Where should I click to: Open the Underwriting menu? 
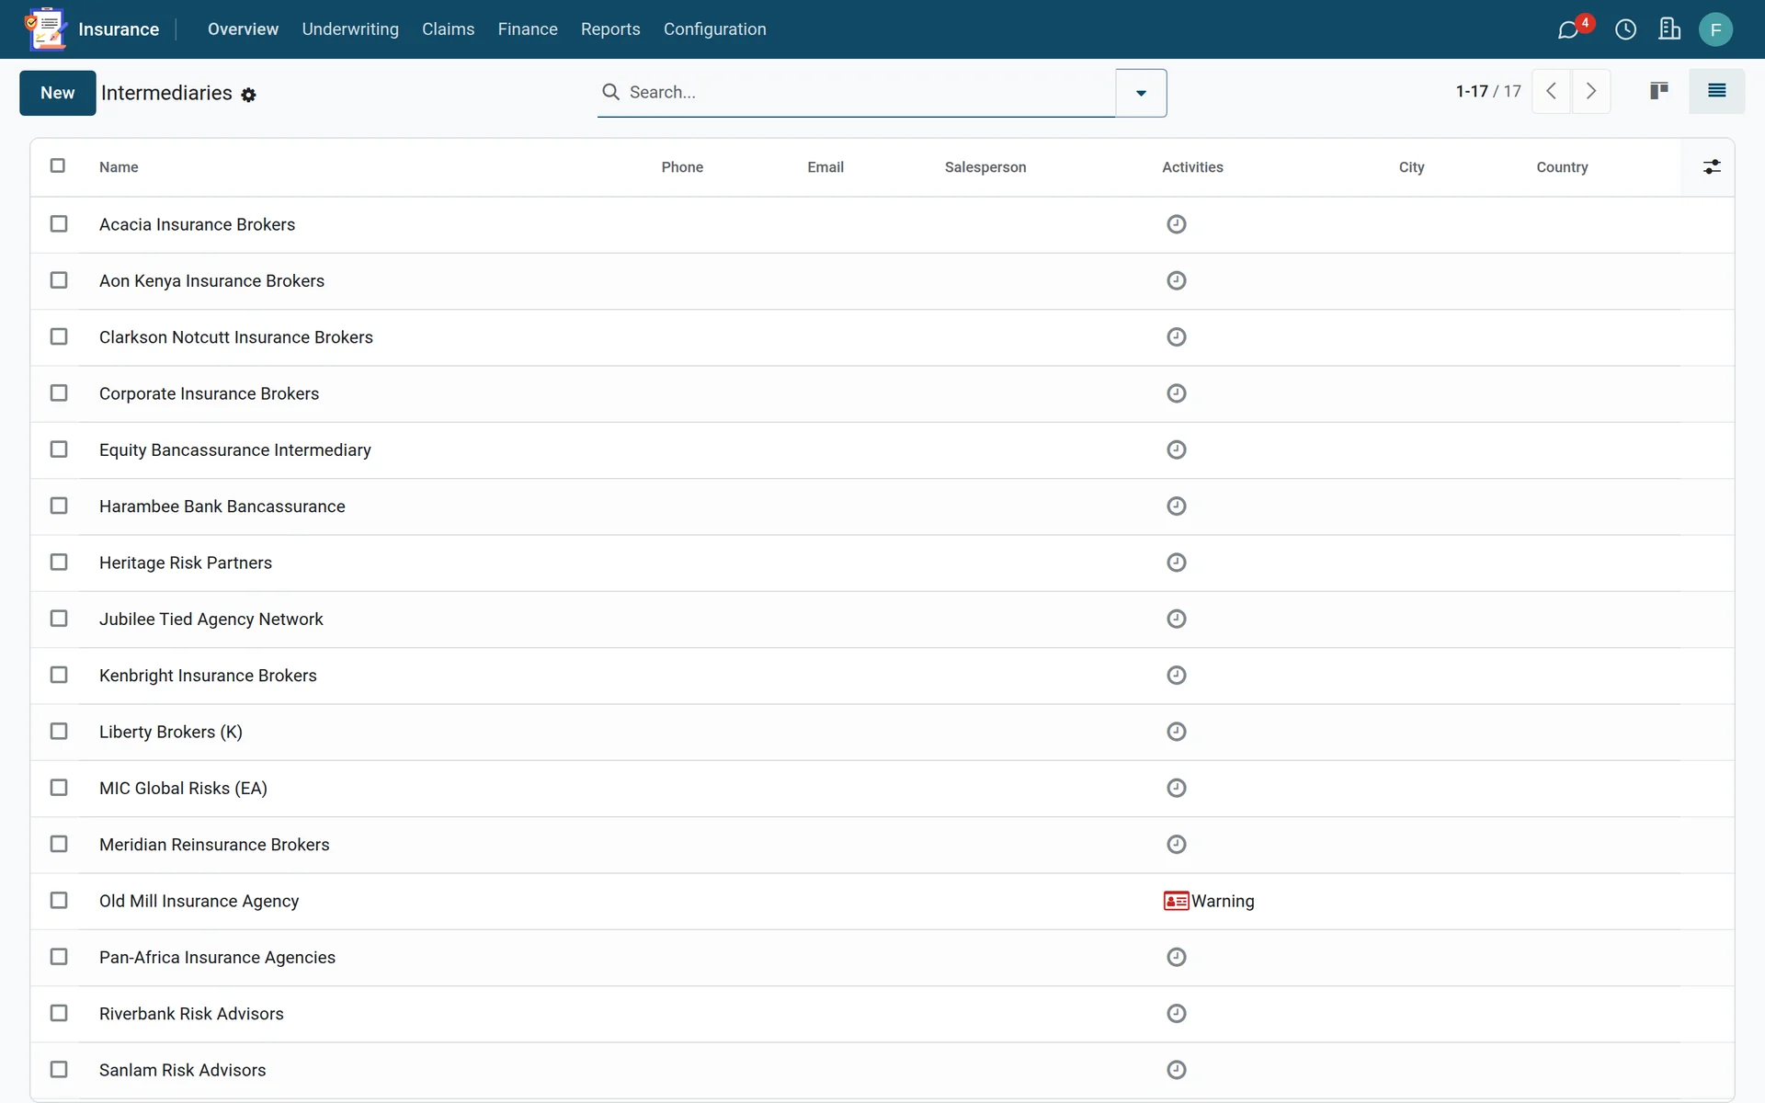350,29
